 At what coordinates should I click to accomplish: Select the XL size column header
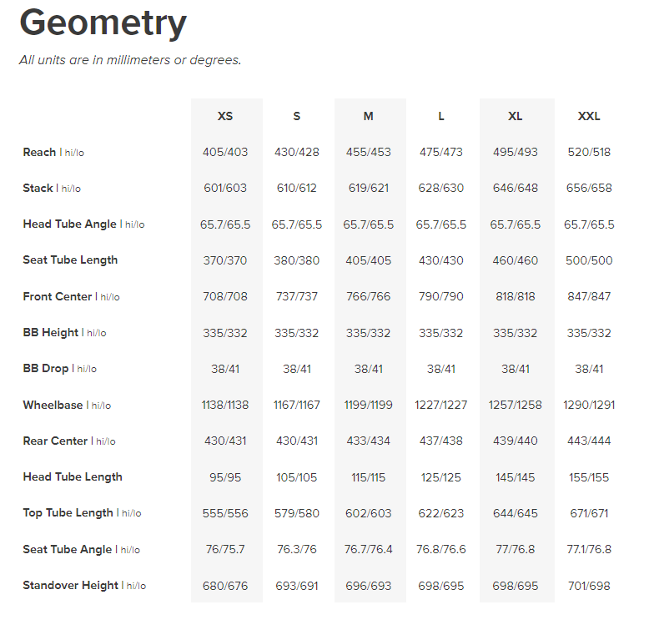point(515,116)
